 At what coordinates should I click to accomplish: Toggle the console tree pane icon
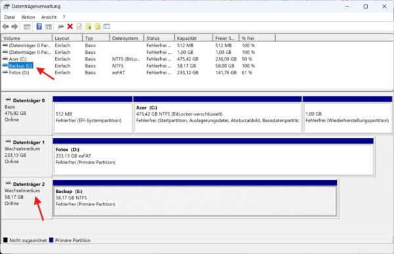tap(27, 27)
